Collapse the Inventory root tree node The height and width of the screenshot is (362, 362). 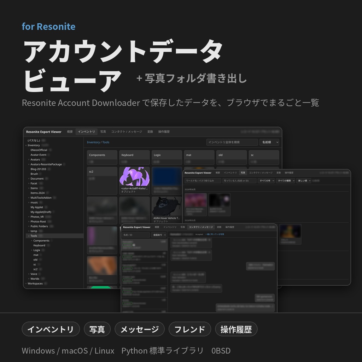point(26,145)
